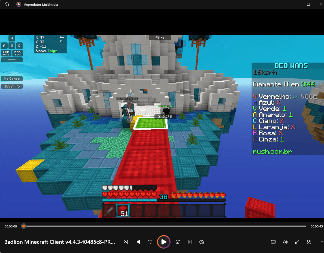Minimize the media player window
Image resolution: width=324 pixels, height=253 pixels.
(x=296, y=4)
